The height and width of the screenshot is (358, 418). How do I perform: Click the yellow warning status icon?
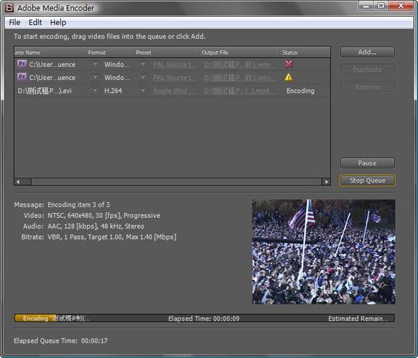tap(288, 77)
